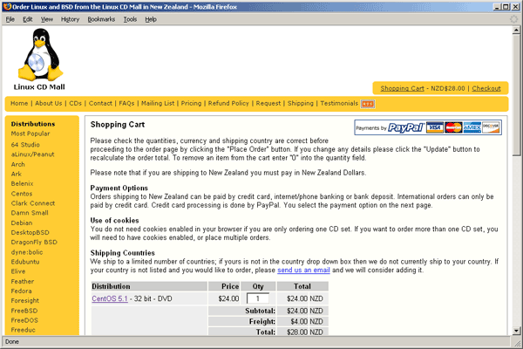523x349 pixels.
Task: Click the Qty field for CentOS 5.1
Action: click(258, 299)
